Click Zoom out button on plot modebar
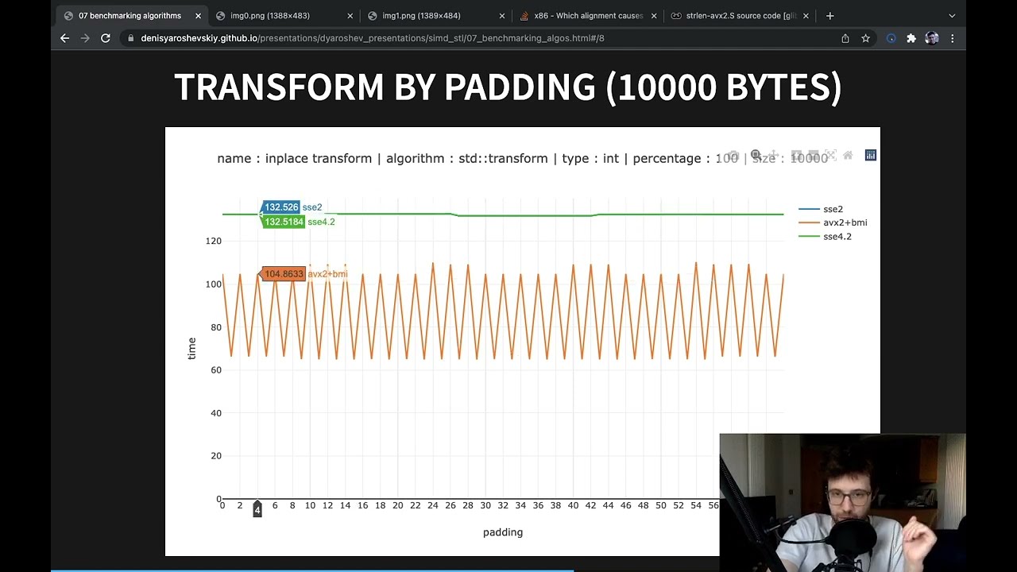 pos(814,155)
